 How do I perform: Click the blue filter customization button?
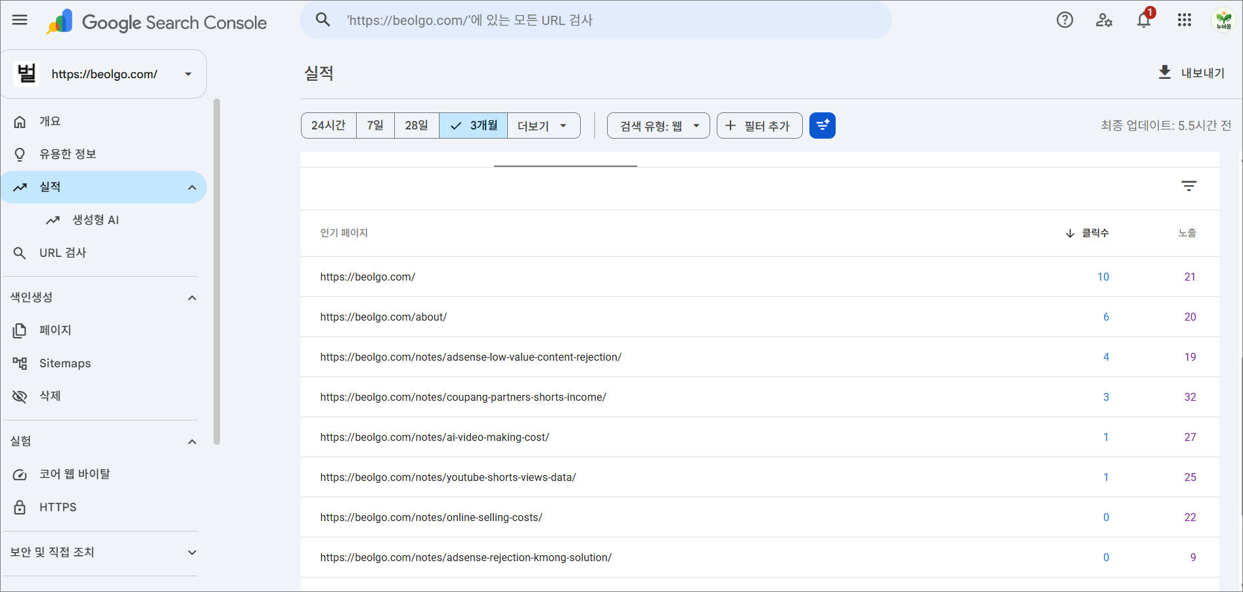[823, 125]
